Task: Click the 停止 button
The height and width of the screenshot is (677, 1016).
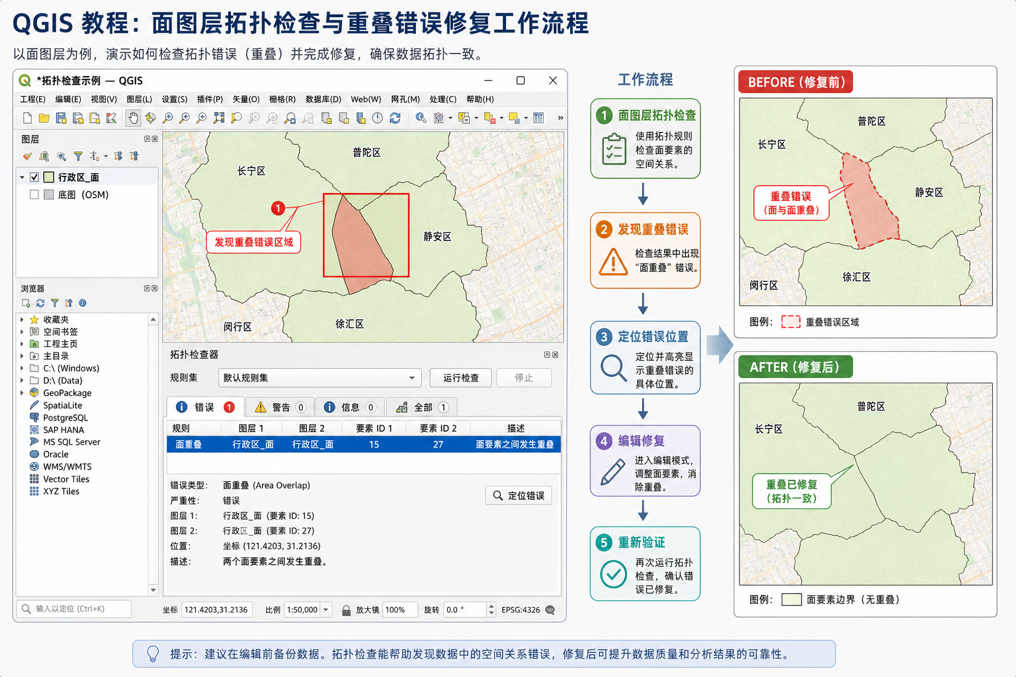Action: [x=524, y=378]
